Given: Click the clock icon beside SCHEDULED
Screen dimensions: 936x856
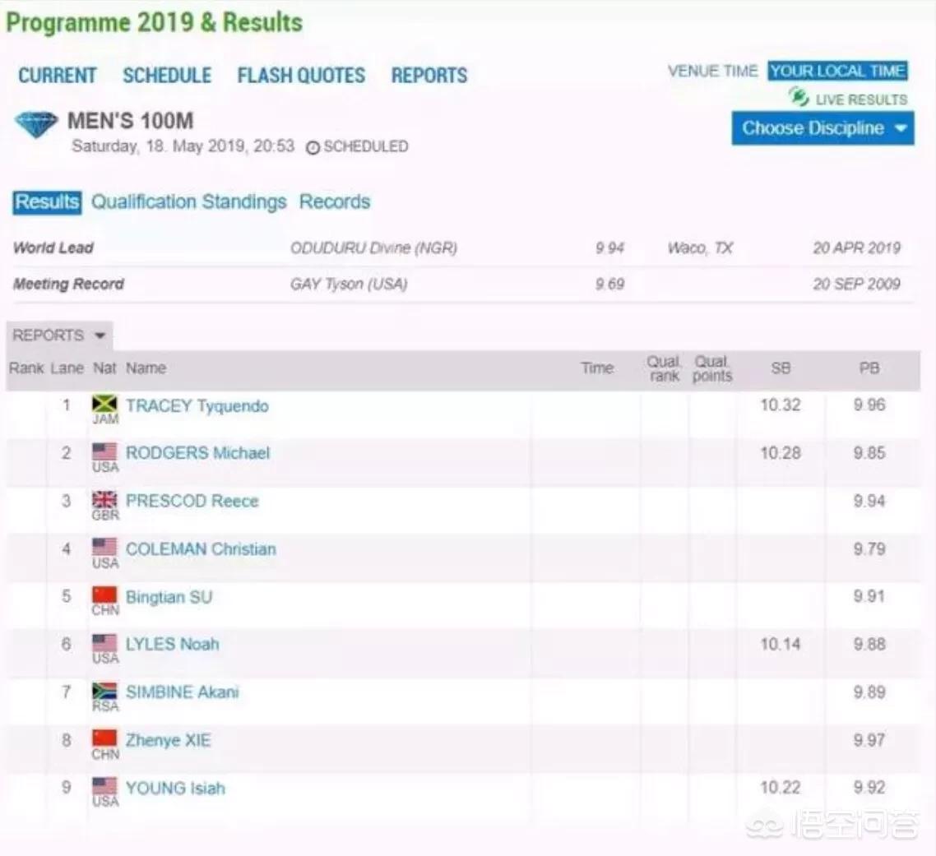Looking at the screenshot, I should coord(313,147).
